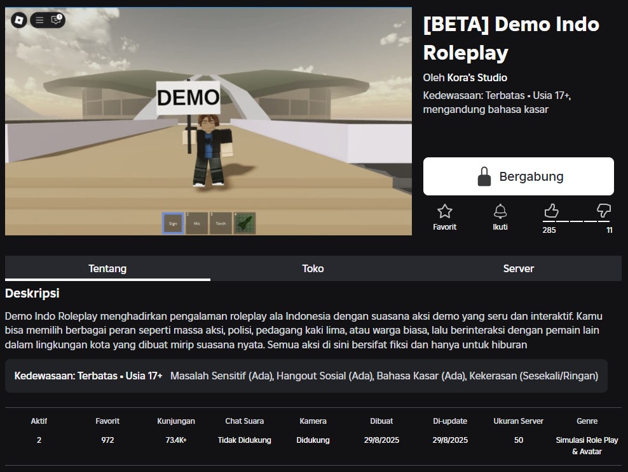Click the like/dislike vote ratio bar
Viewport: 628px width, 472px height.
[577, 221]
